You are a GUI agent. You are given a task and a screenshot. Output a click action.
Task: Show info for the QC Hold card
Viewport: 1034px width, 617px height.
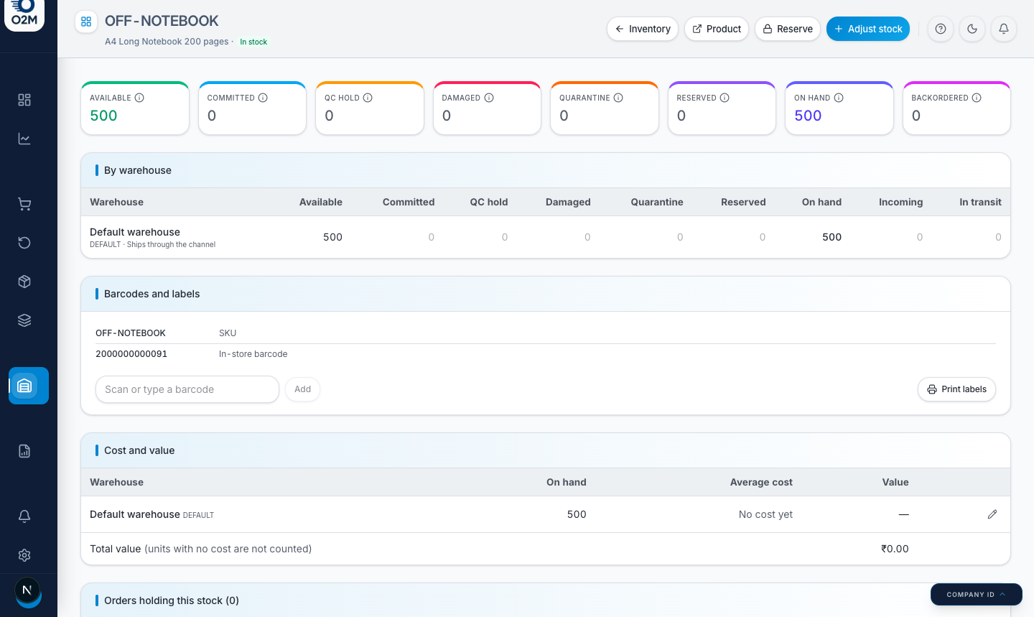pyautogui.click(x=368, y=98)
